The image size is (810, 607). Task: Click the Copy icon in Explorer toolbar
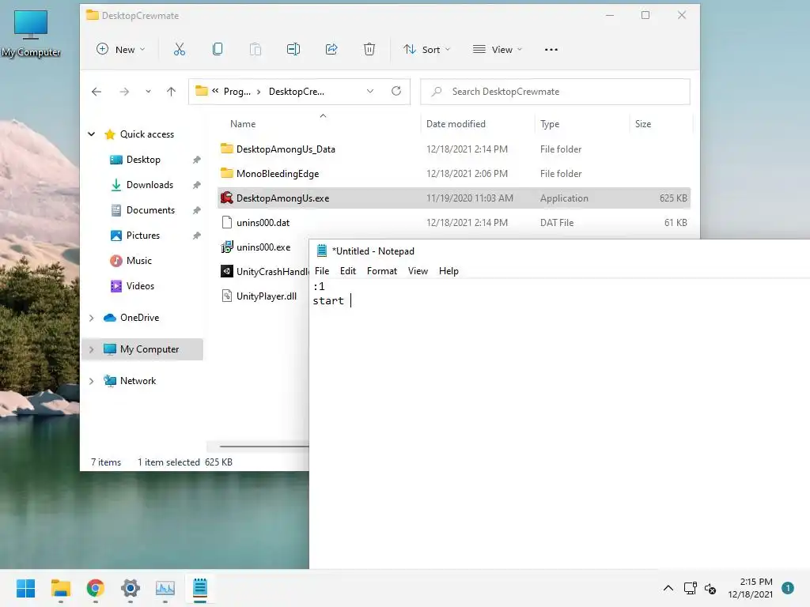point(218,50)
